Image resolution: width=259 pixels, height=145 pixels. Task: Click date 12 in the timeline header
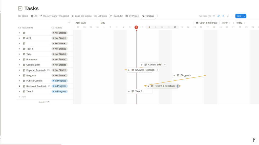point(175,27)
